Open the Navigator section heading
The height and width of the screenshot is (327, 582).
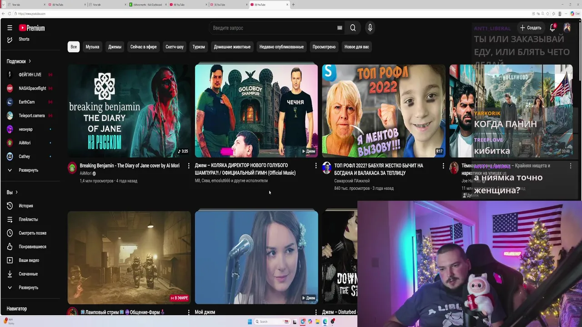pyautogui.click(x=17, y=309)
